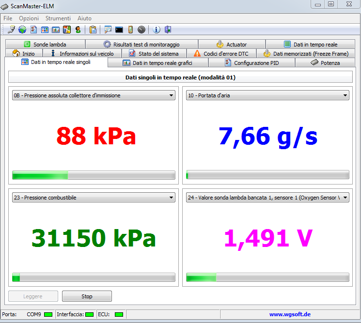Click the blue info icon in toolbar

pos(157,30)
